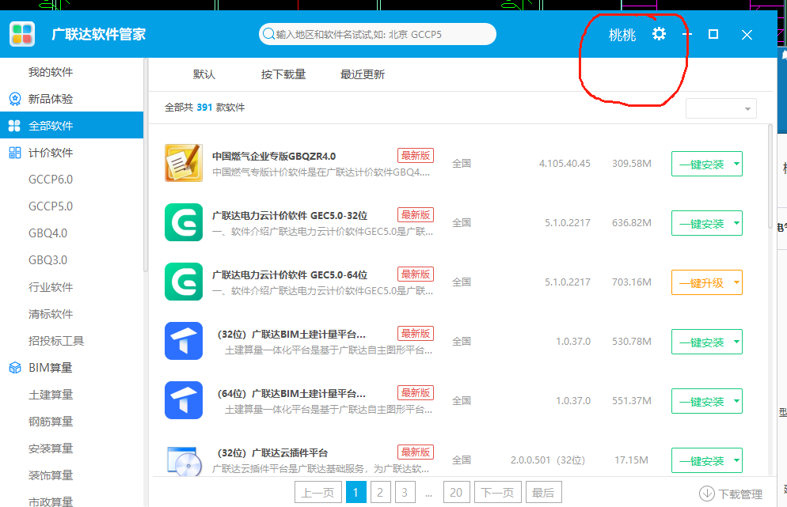
Task: Expand dropdown arrow on (32位) BIM土建 一键安装
Action: point(736,342)
